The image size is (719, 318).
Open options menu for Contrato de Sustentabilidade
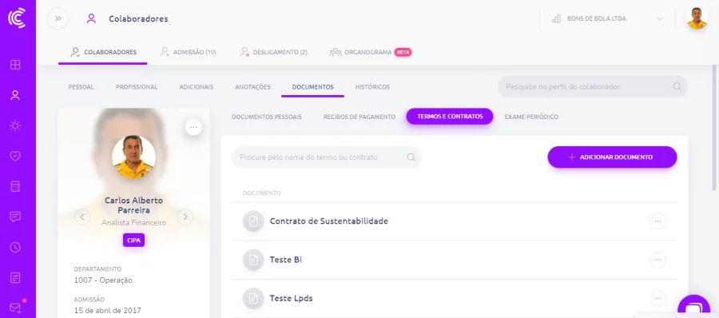click(x=658, y=221)
